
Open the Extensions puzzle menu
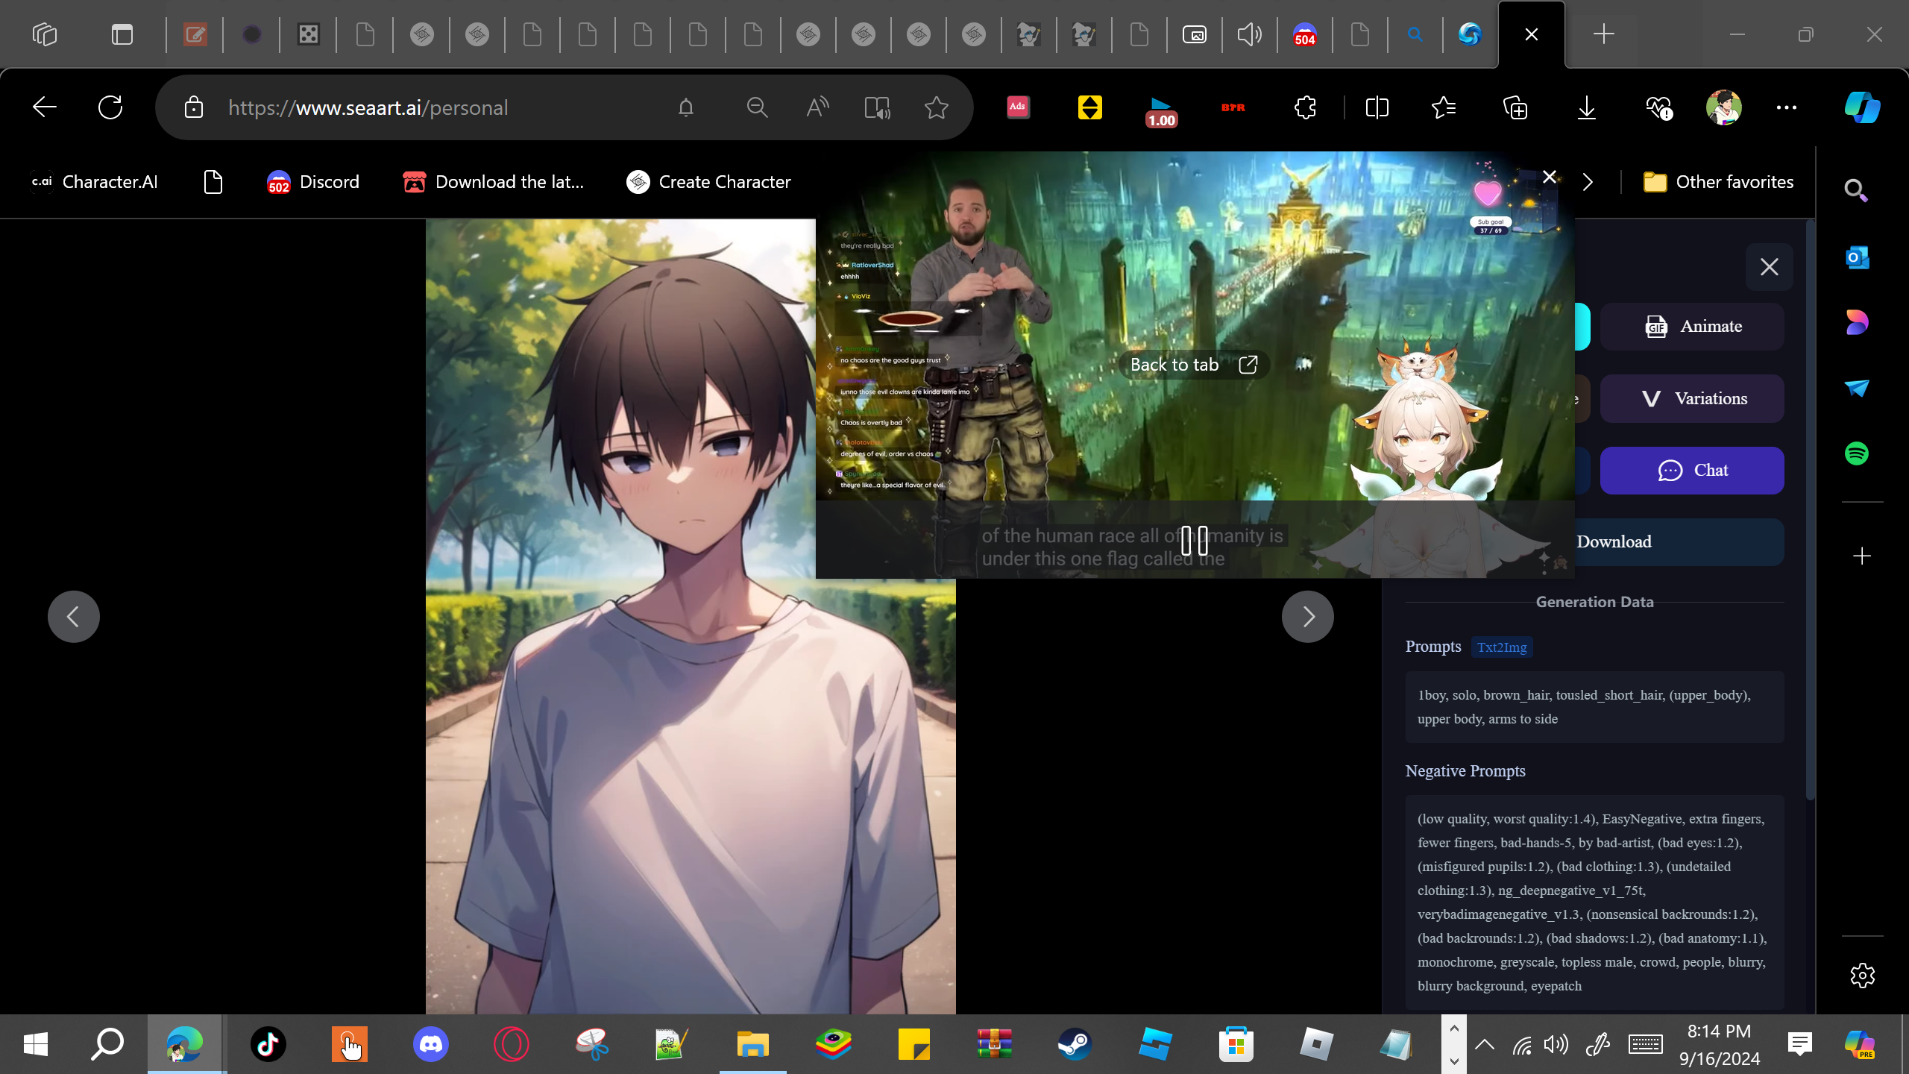coord(1305,107)
